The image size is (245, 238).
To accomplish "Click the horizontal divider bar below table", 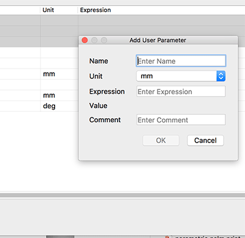I will pos(123,195).
